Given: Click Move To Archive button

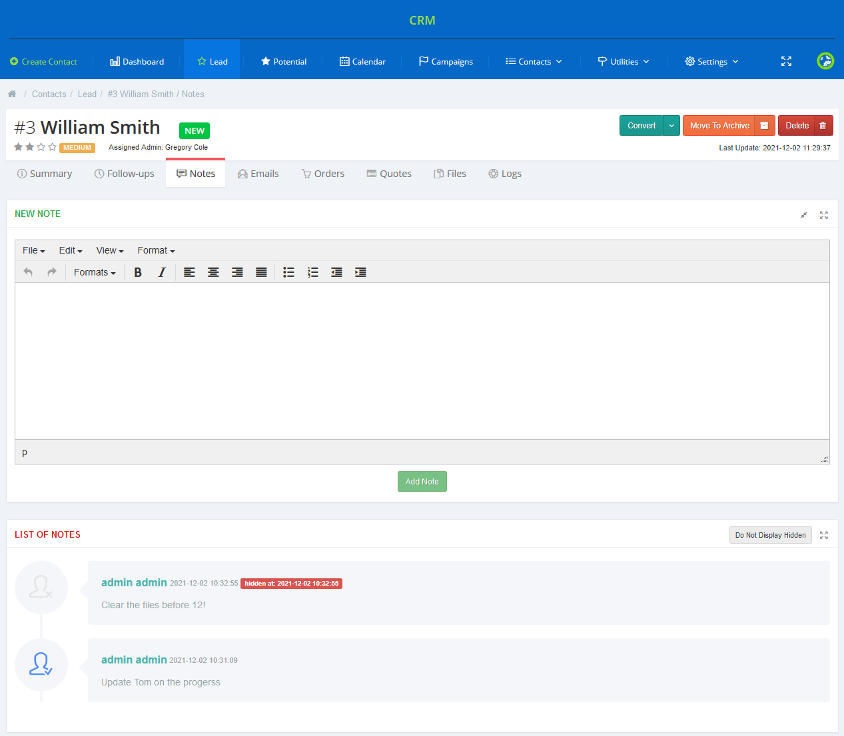Looking at the screenshot, I should (719, 126).
